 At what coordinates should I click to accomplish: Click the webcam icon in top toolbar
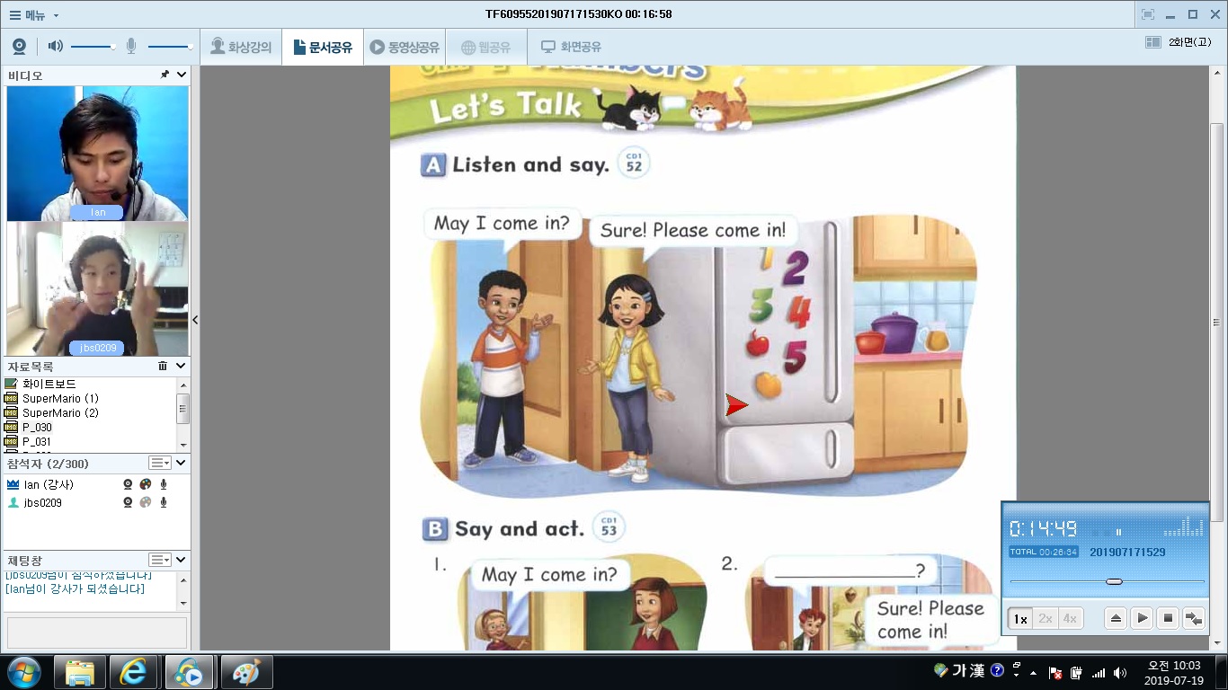pos(19,47)
